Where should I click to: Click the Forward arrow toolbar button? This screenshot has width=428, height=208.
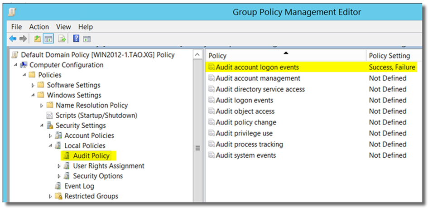click(x=23, y=39)
